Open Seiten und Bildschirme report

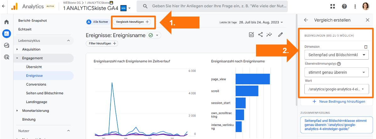coord(45,93)
